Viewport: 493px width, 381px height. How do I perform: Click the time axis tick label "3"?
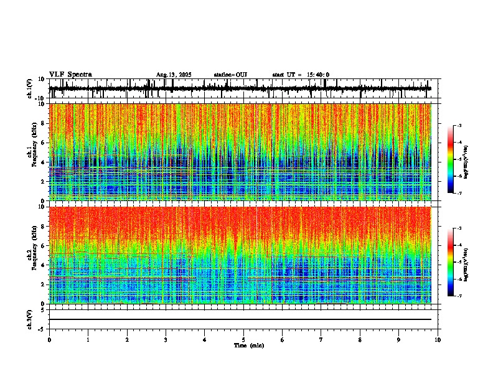pos(166,340)
